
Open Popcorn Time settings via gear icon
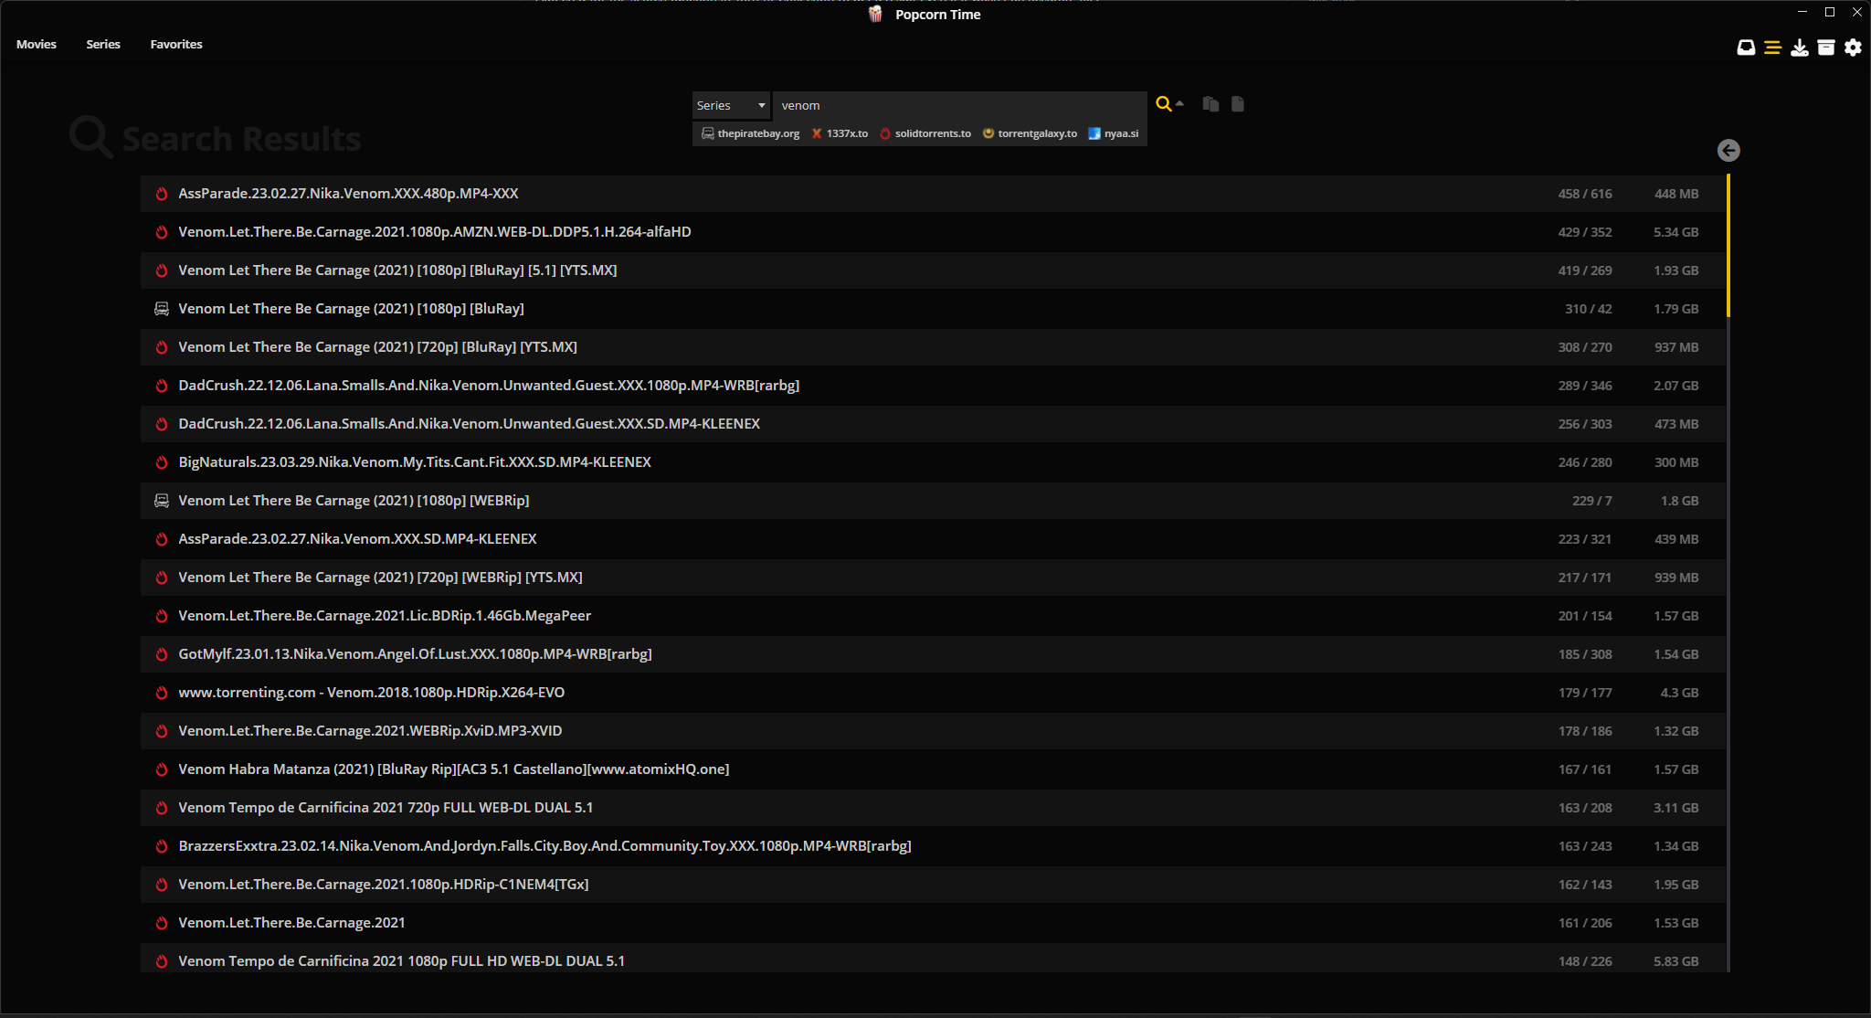[x=1853, y=47]
